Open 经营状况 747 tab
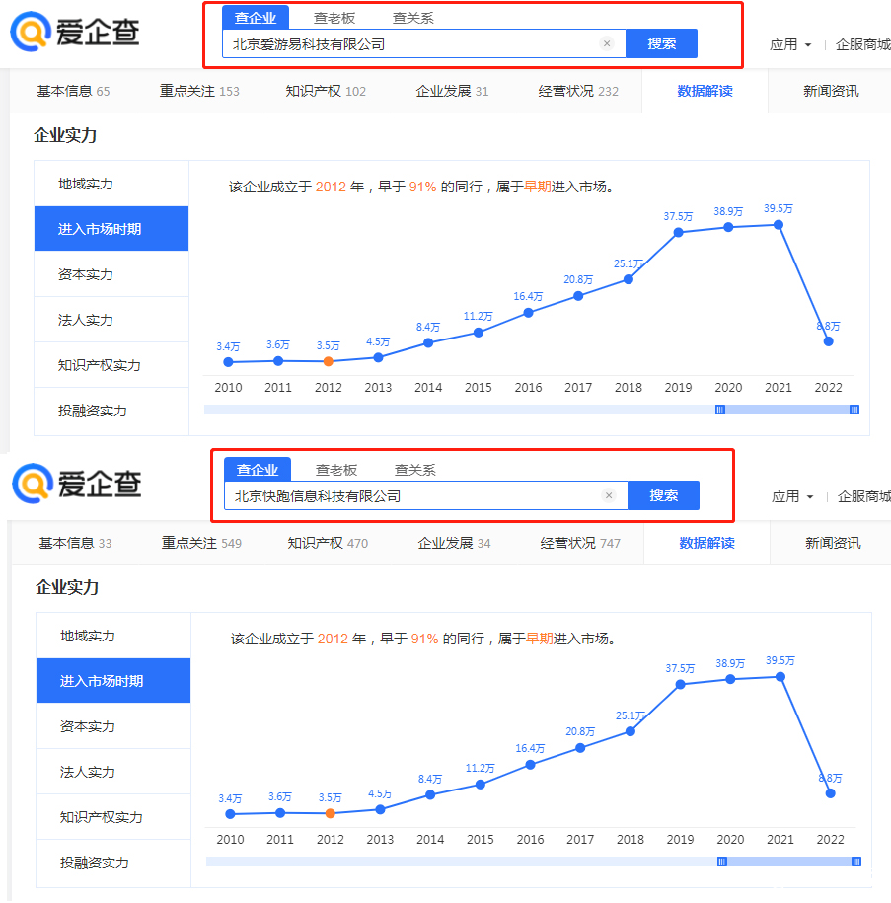Image resolution: width=891 pixels, height=903 pixels. tap(580, 543)
